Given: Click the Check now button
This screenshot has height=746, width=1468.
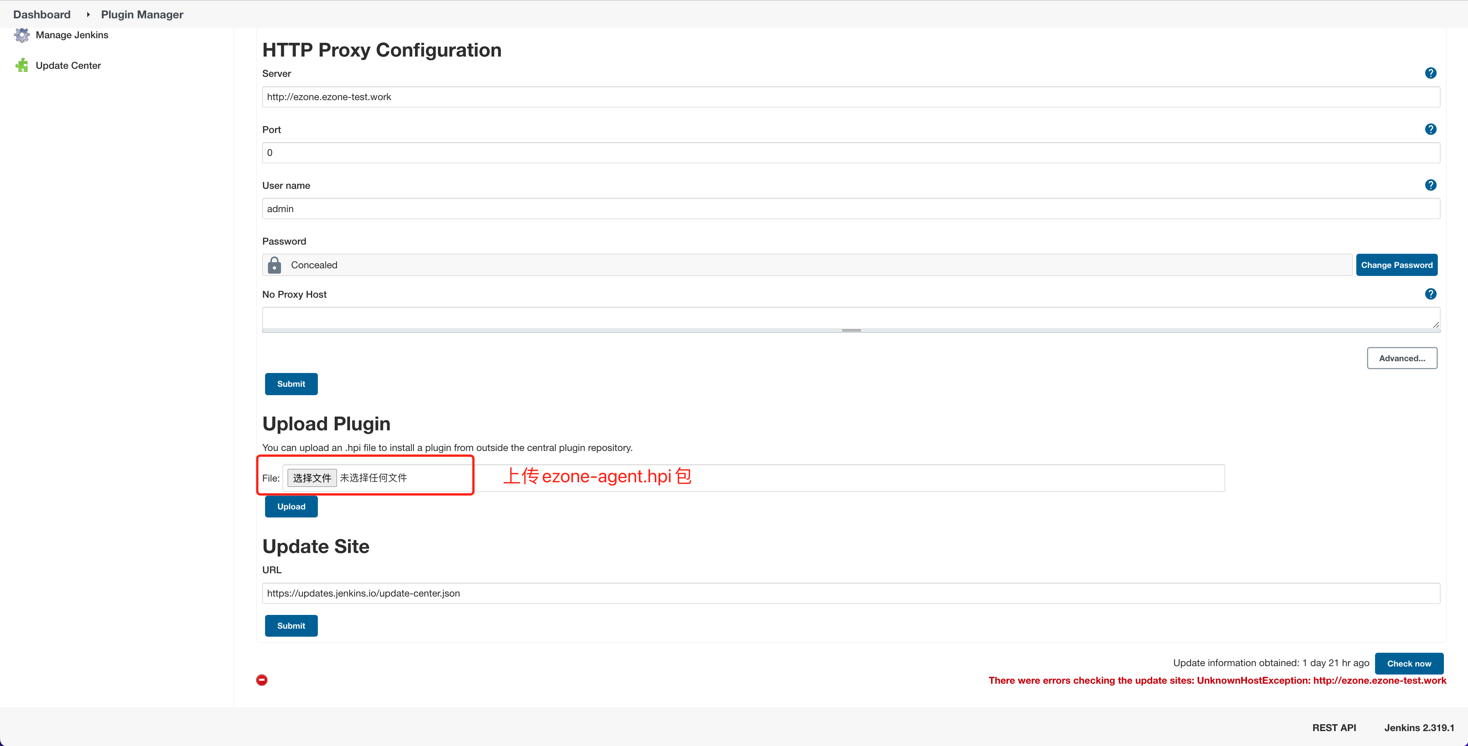Looking at the screenshot, I should pos(1409,663).
